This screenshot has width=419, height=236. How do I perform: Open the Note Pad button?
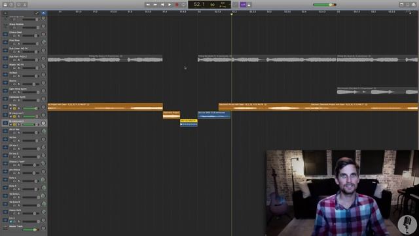tap(401, 5)
